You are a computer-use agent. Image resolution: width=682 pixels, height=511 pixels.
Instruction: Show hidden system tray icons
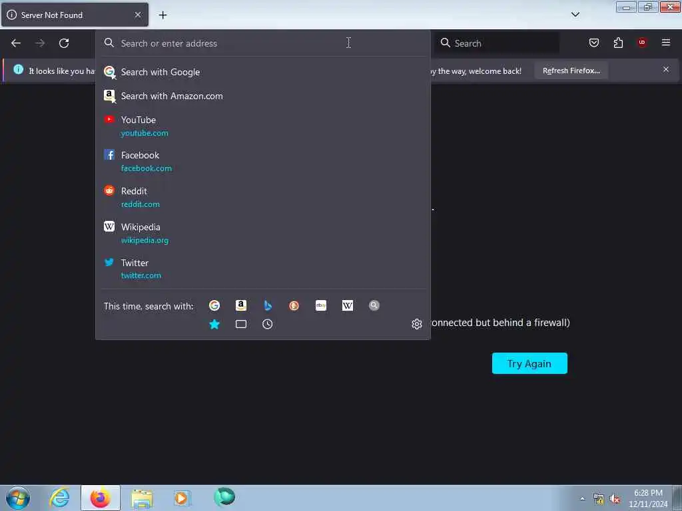click(582, 498)
